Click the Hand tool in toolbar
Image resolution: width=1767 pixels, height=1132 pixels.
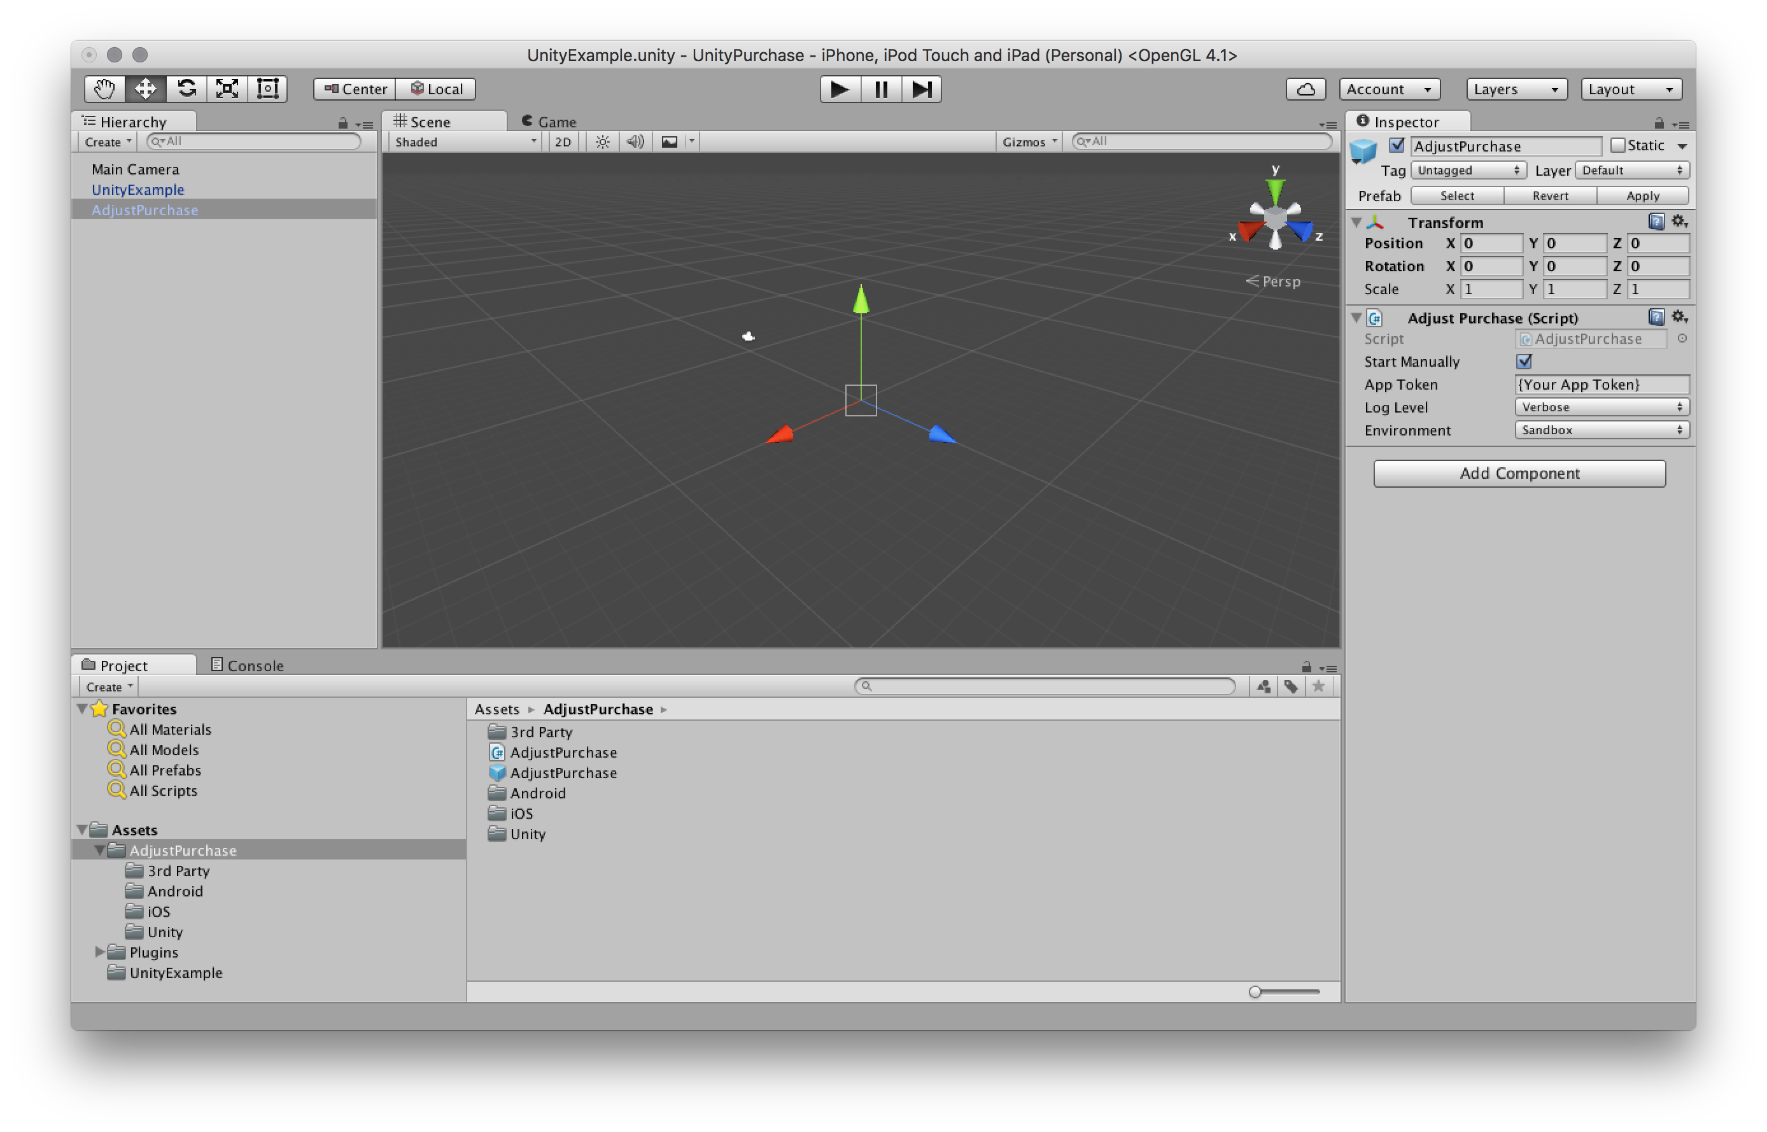(x=103, y=88)
